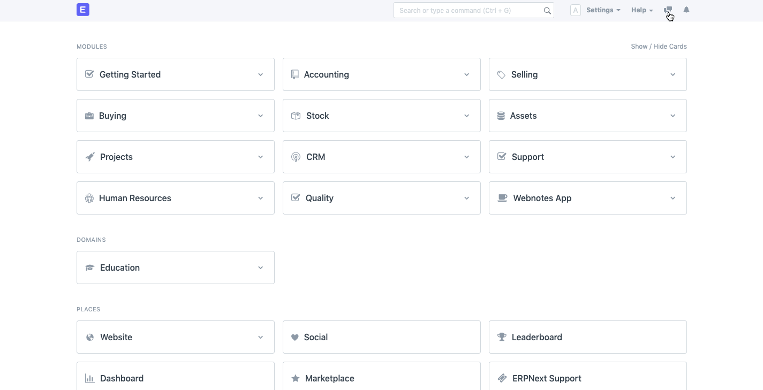Open the notifications bell icon
The image size is (763, 390).
pos(686,10)
